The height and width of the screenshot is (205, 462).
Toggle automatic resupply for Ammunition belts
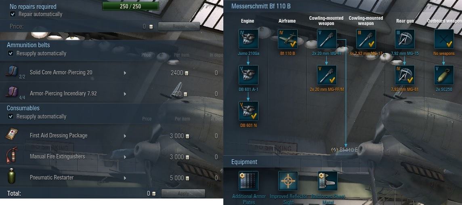[10, 53]
